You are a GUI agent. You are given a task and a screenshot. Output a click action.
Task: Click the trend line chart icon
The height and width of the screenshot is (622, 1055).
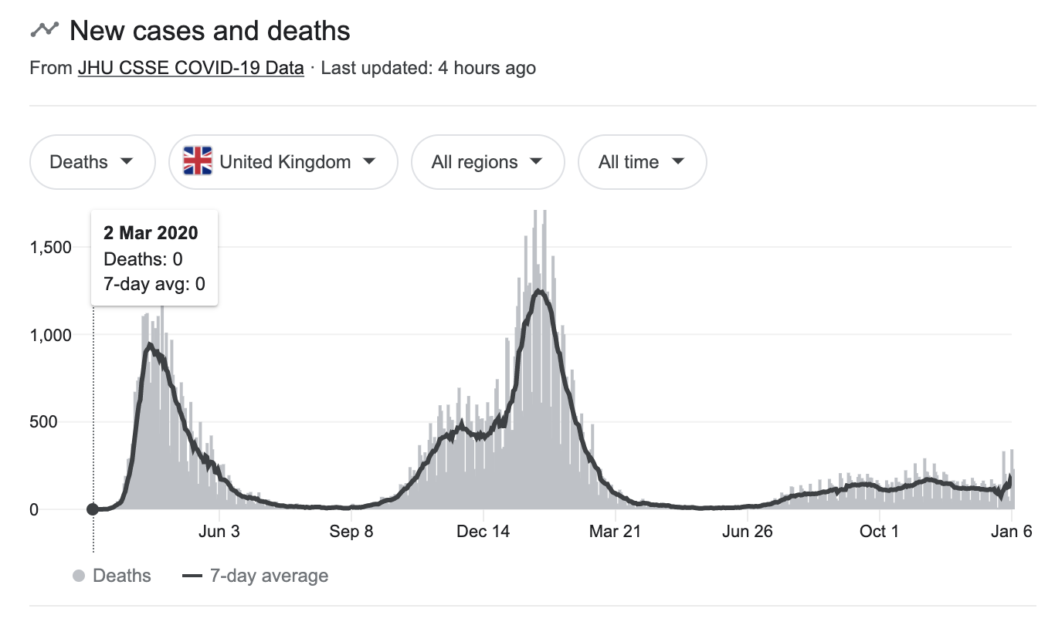pyautogui.click(x=44, y=30)
